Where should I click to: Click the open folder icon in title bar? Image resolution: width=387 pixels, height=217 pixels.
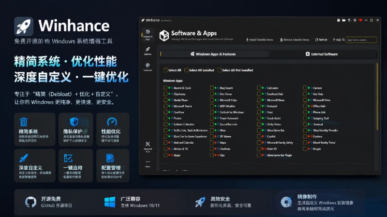343,20
